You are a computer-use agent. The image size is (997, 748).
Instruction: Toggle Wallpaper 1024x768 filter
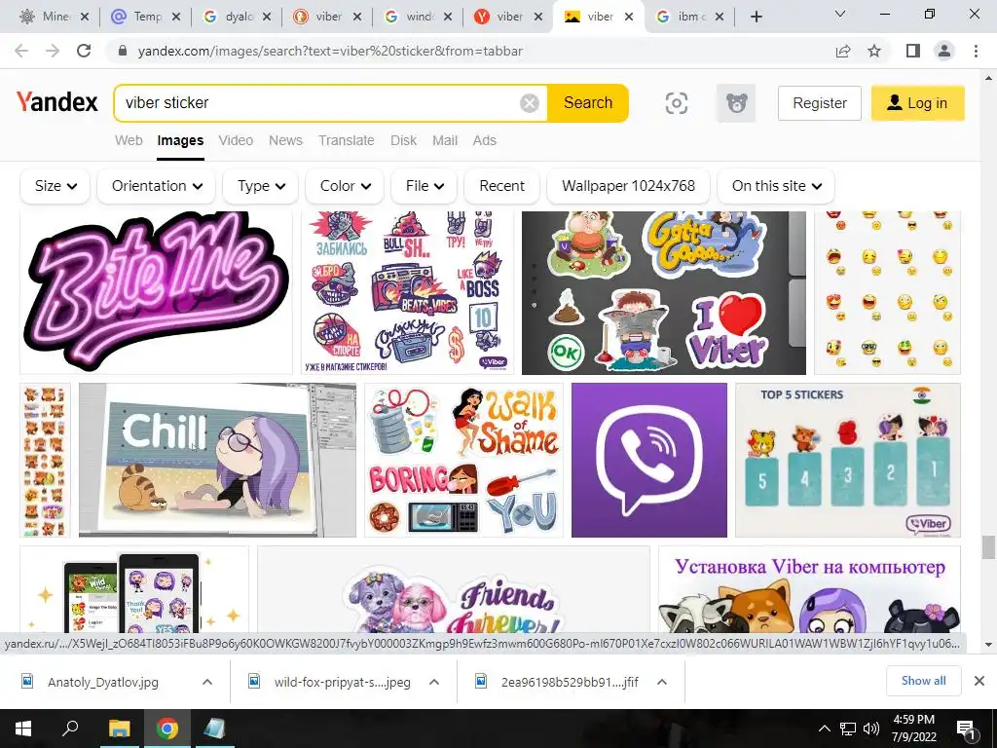pos(628,186)
